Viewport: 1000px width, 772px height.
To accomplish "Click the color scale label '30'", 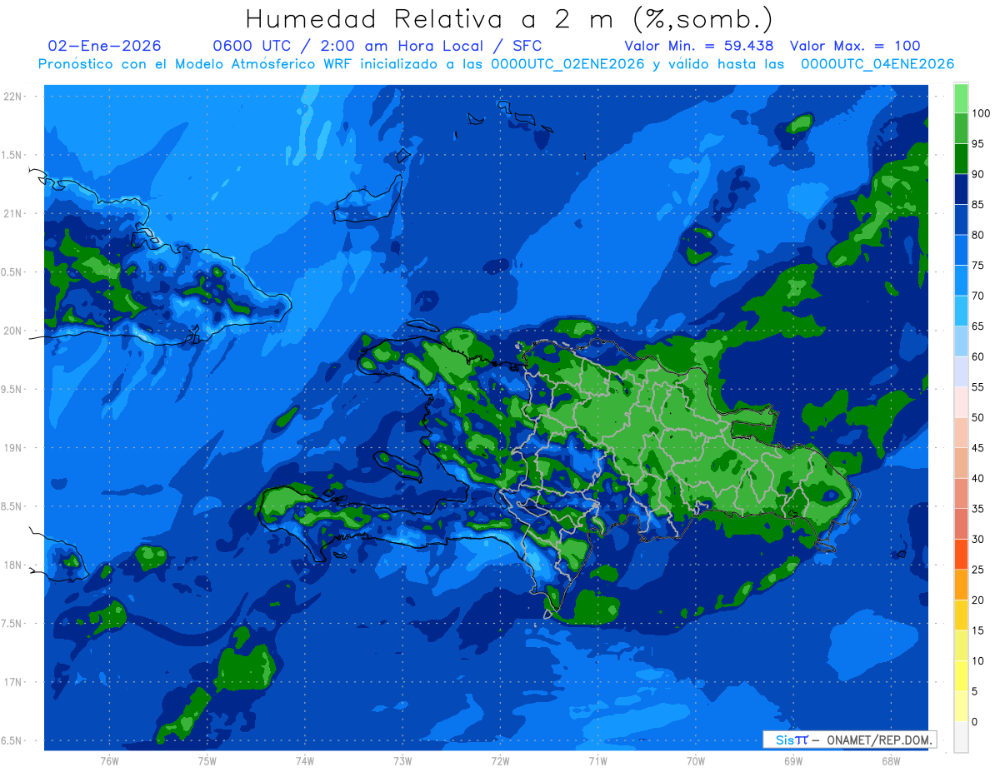I will pyautogui.click(x=977, y=540).
